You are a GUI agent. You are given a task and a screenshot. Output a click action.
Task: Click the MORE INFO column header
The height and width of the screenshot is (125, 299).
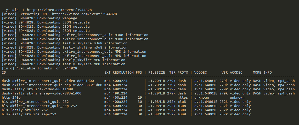click(262, 72)
